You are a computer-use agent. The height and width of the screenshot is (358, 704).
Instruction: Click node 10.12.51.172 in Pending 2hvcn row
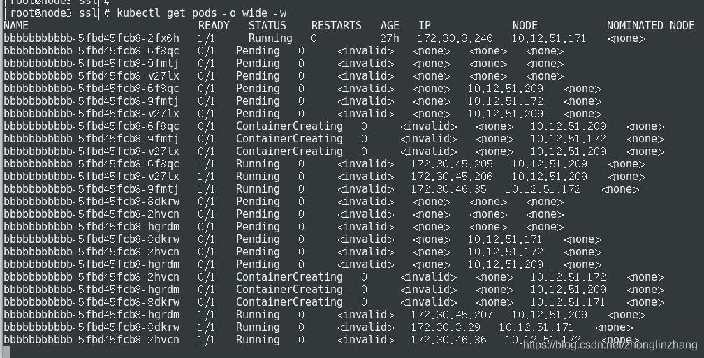[x=505, y=252]
